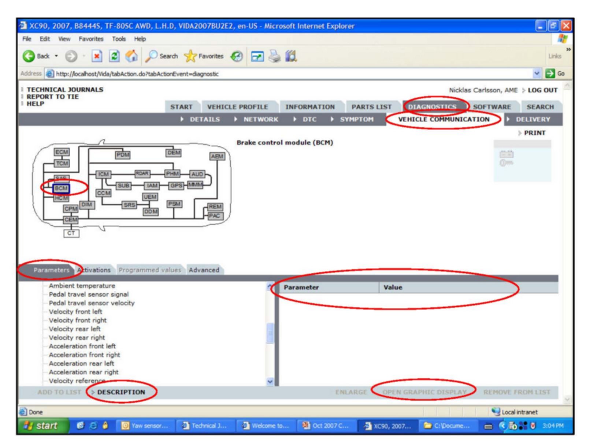Click the Stop loading icon
This screenshot has height=446, width=590.
tap(97, 56)
